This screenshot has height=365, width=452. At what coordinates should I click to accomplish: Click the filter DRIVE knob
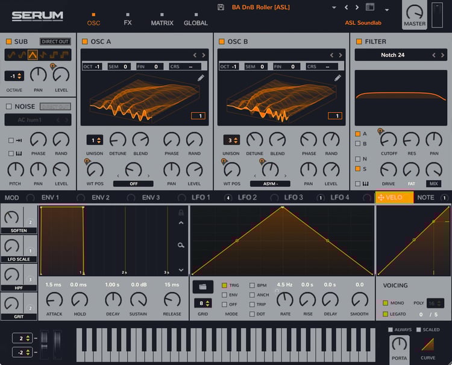coord(389,170)
